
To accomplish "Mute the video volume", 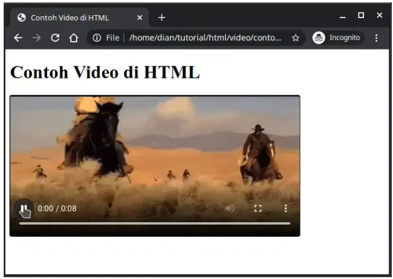I will (x=230, y=208).
